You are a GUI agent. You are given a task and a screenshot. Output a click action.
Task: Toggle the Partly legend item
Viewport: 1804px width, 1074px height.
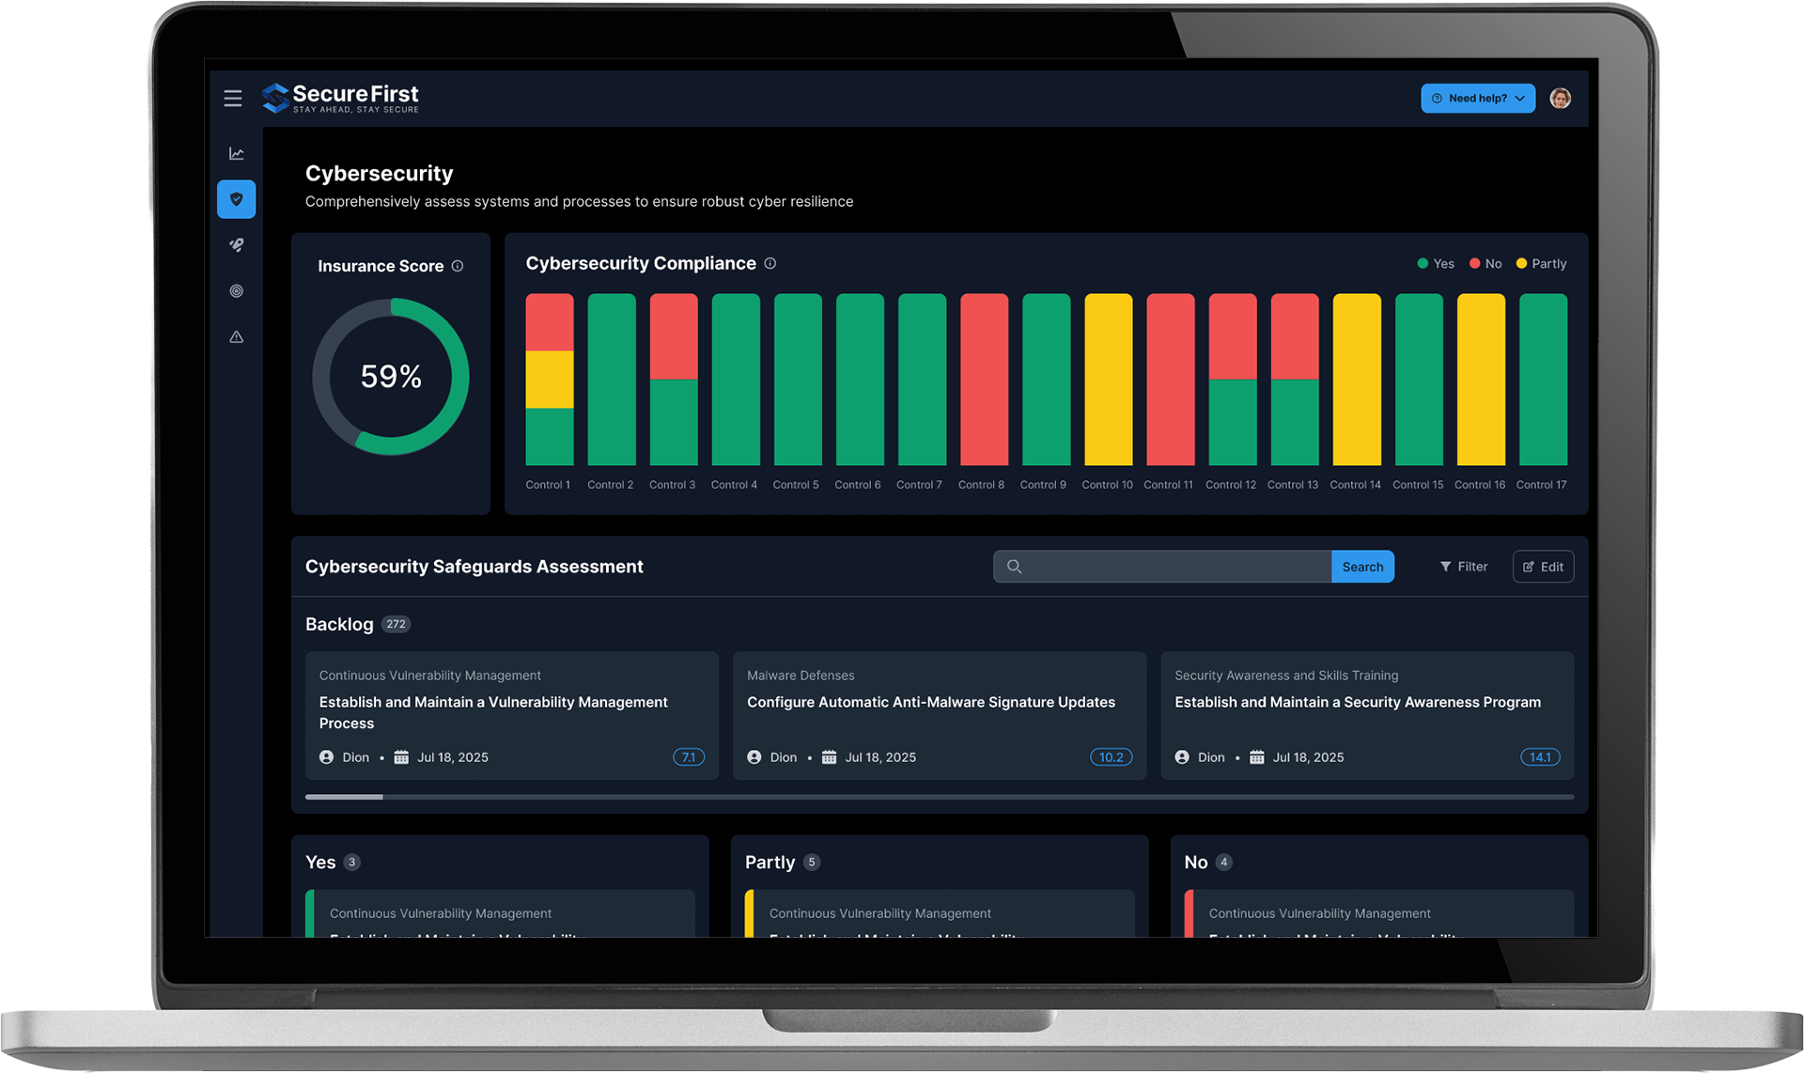coord(1541,264)
